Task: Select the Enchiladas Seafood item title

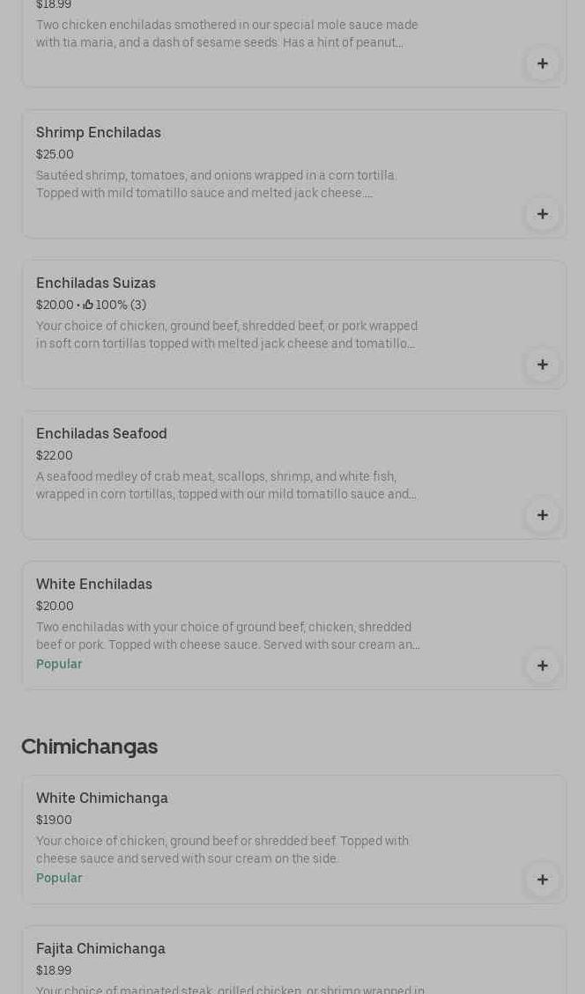Action: coord(101,434)
